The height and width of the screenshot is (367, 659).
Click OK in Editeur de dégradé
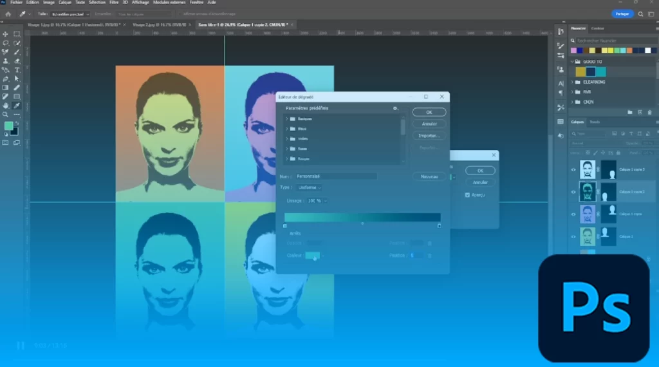(429, 112)
